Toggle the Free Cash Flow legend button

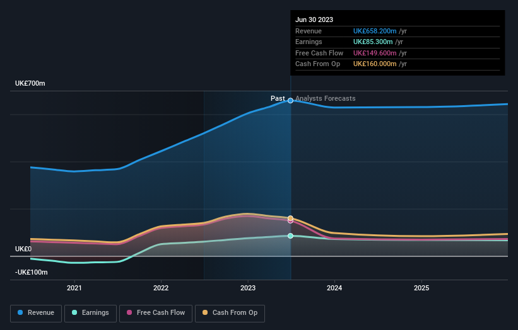[x=156, y=313]
